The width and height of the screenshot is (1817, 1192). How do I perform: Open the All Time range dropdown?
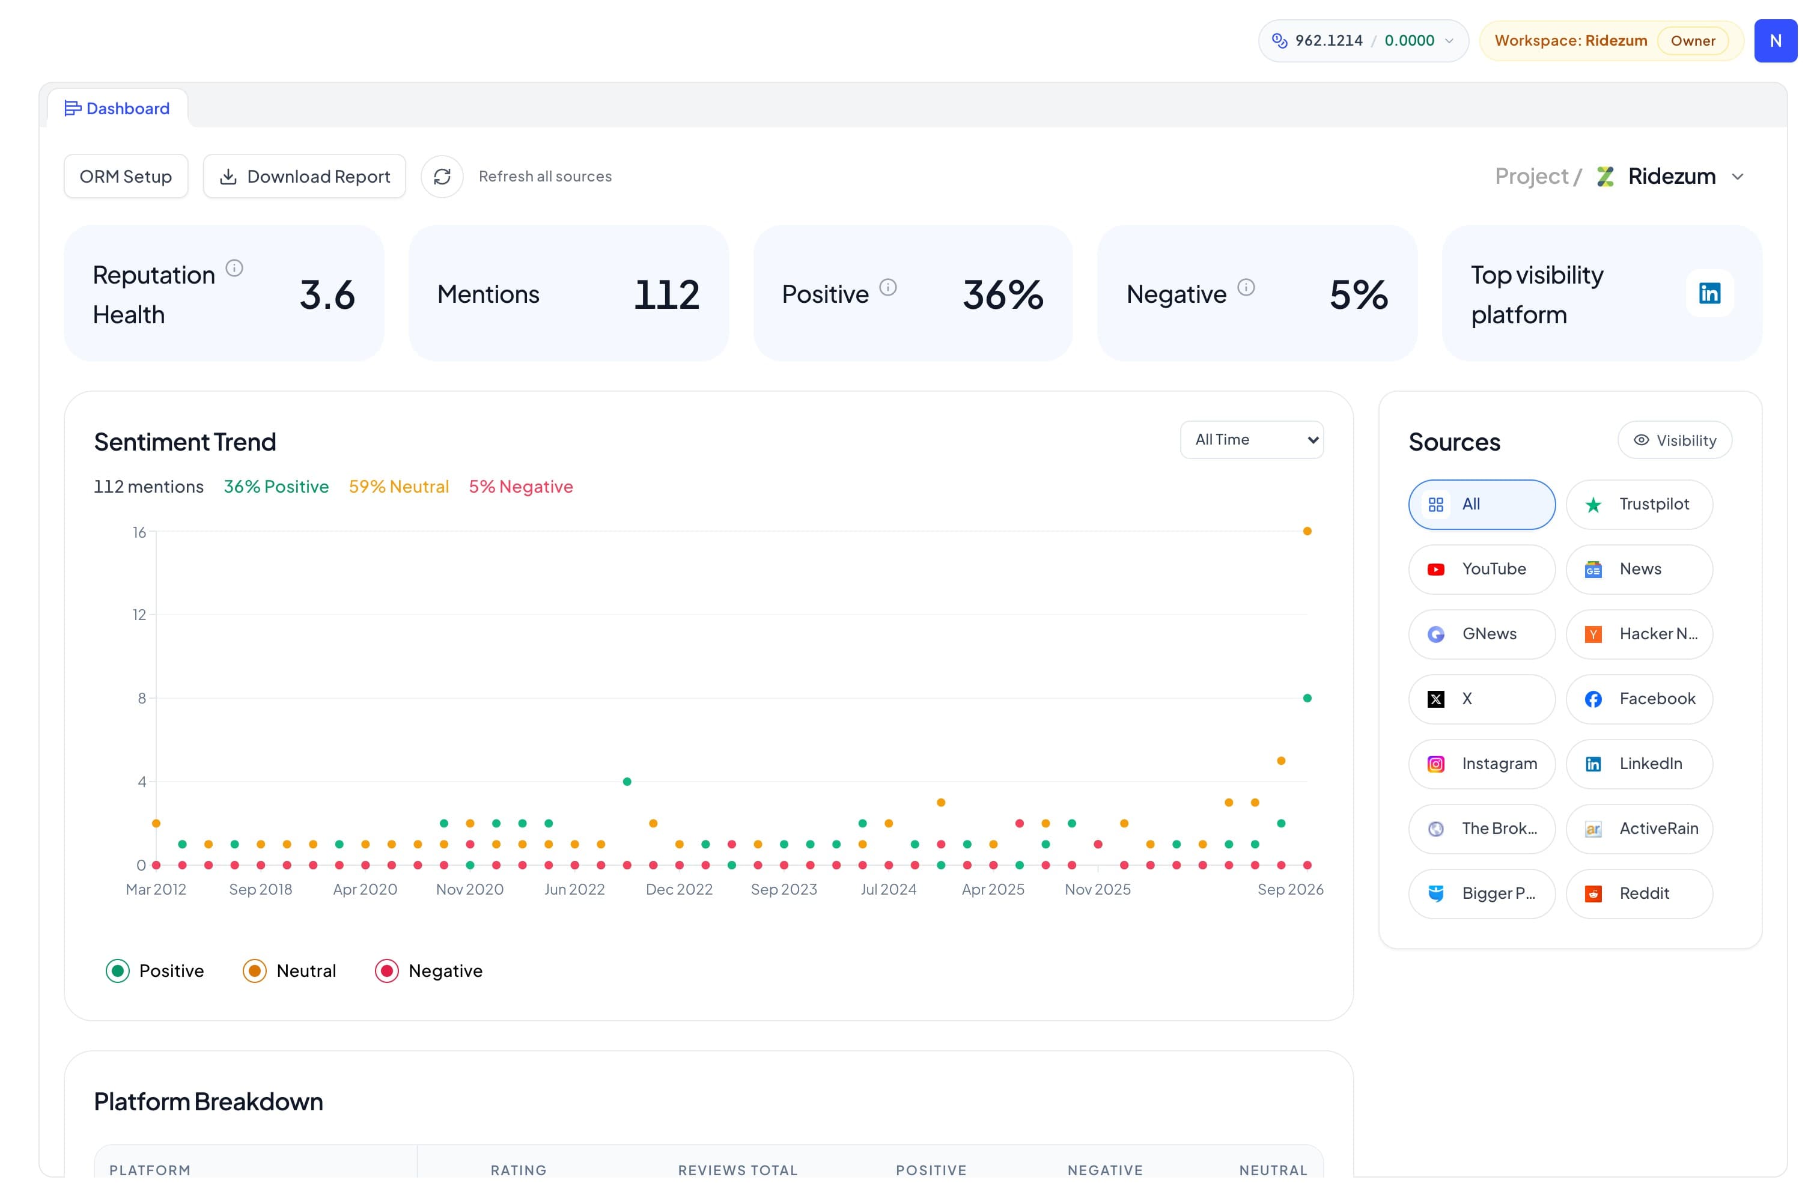point(1251,440)
